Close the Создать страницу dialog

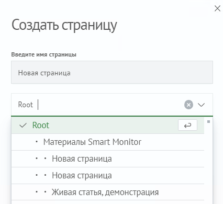pyautogui.click(x=217, y=8)
